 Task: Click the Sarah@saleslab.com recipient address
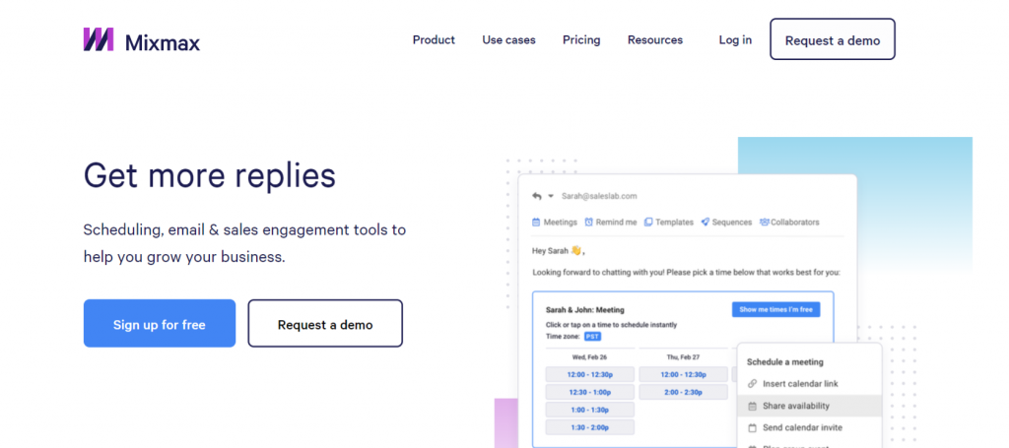tap(599, 196)
